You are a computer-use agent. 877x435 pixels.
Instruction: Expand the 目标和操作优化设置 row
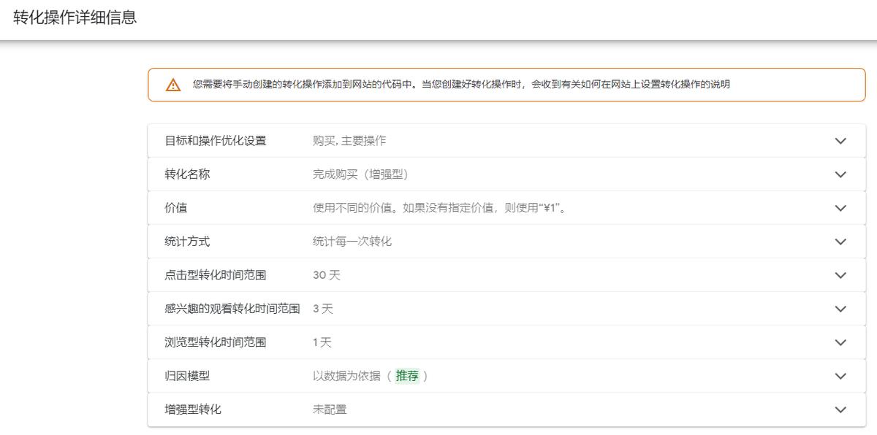click(839, 141)
